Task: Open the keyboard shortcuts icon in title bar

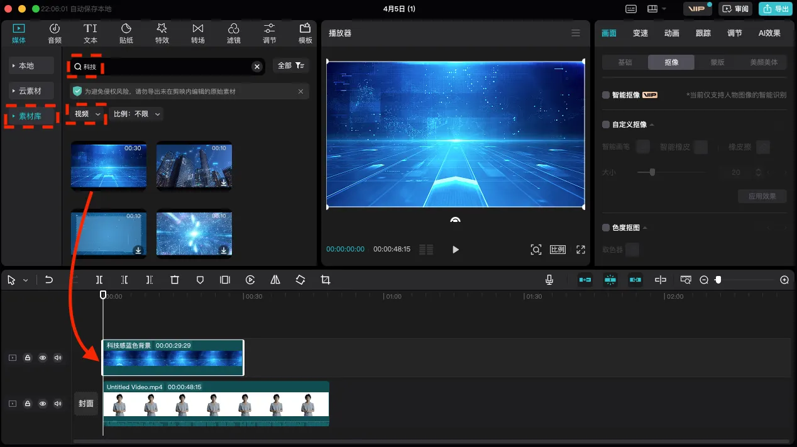Action: pyautogui.click(x=631, y=9)
